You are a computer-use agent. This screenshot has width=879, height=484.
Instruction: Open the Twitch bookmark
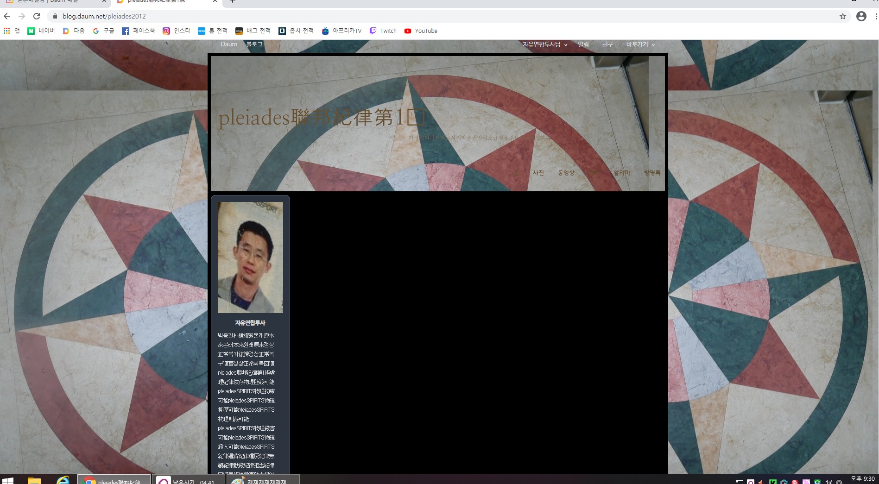point(383,31)
